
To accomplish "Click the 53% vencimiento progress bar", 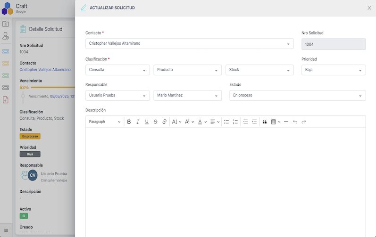I will coord(53,87).
